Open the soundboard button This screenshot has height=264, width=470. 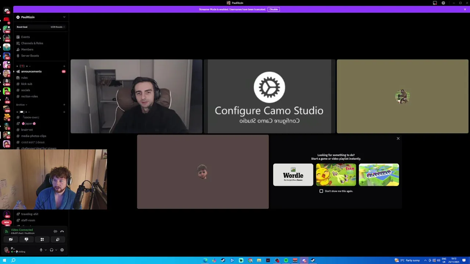click(58, 239)
